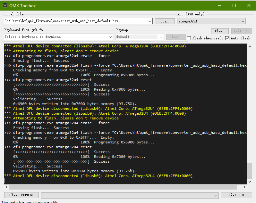Viewport: 256px width, 203px height.
Task: Expand the Select a keyboard to download dropdown
Action: 110,37
